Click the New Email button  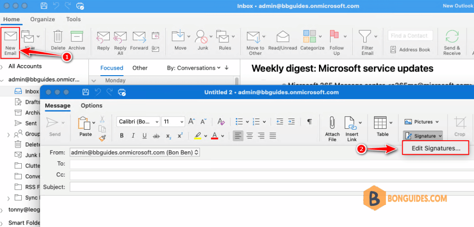coord(10,42)
